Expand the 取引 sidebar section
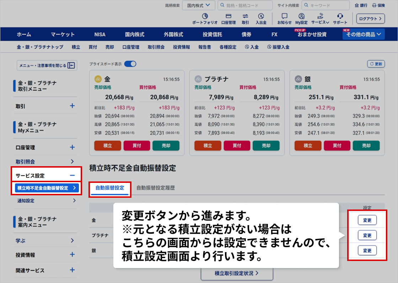The height and width of the screenshot is (283, 398). 72,106
